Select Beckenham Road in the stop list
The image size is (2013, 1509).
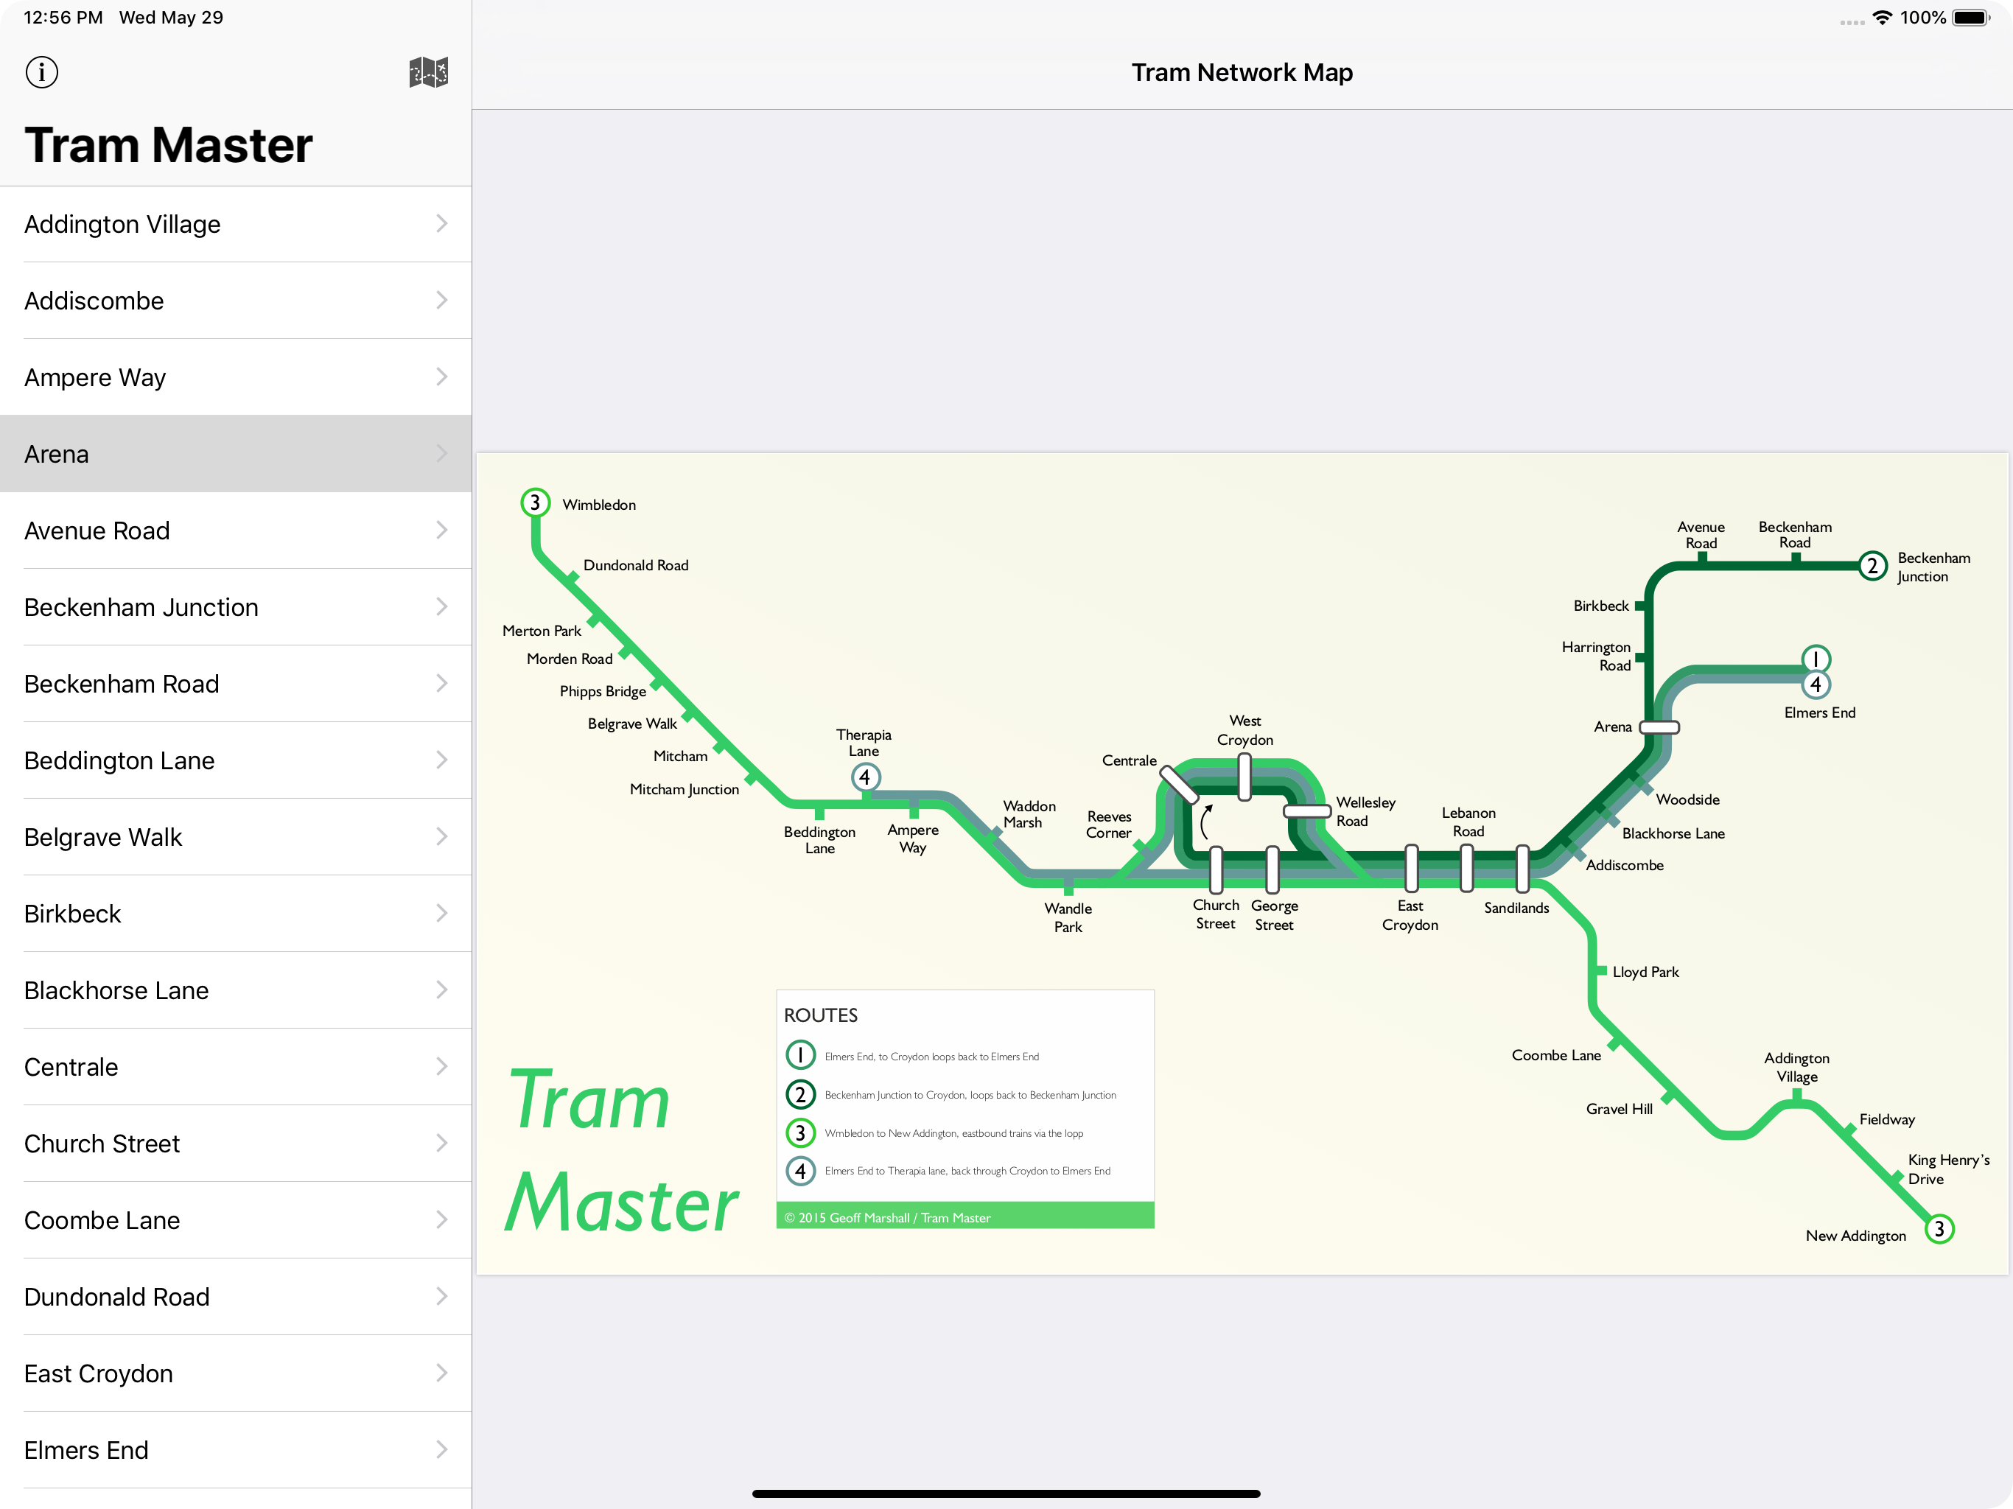tap(236, 684)
